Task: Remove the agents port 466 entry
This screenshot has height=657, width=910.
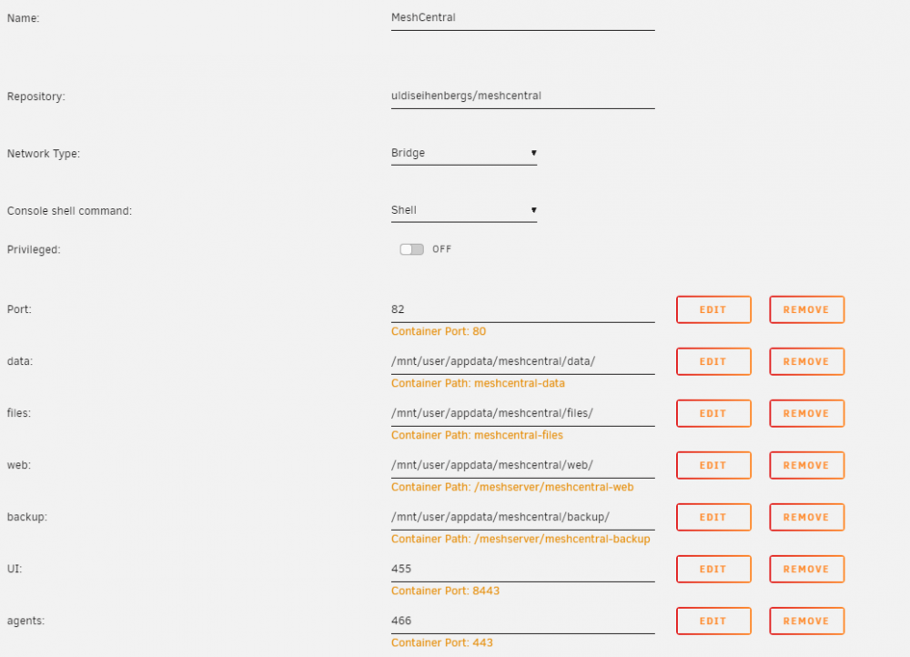Action: coord(806,621)
